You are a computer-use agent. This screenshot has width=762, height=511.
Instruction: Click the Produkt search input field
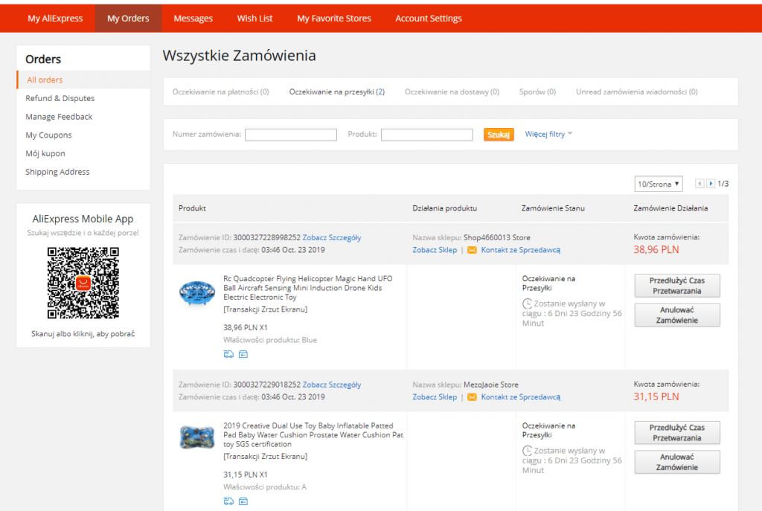tap(426, 135)
